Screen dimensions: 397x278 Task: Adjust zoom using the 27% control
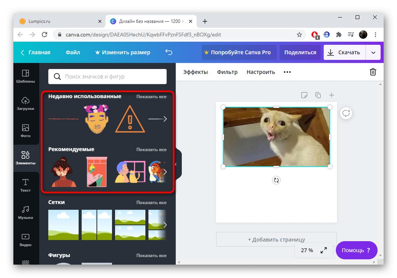coord(307,250)
